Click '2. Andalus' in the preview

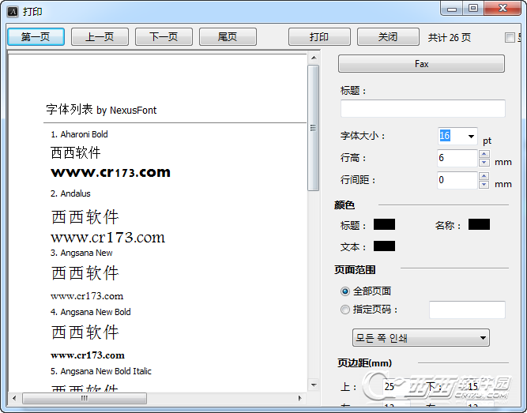click(x=70, y=193)
